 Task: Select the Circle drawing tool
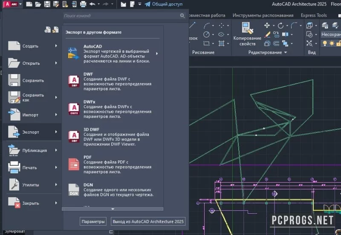[x=206, y=34]
